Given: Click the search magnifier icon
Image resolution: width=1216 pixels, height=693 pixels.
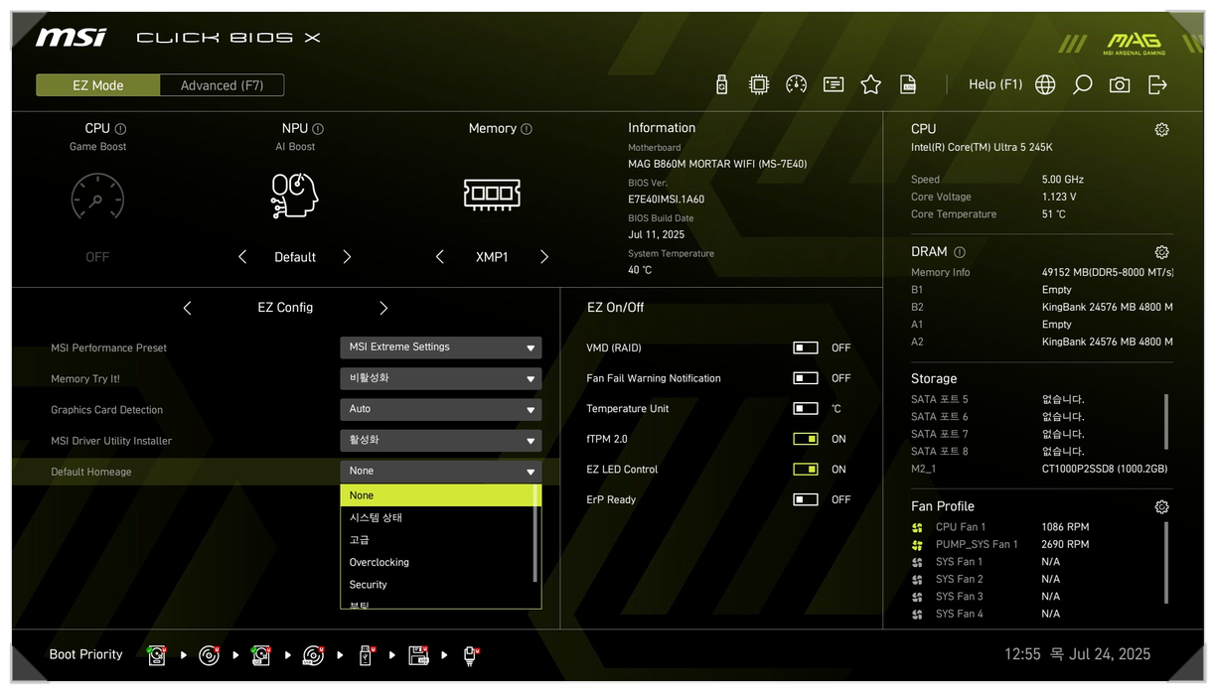Looking at the screenshot, I should point(1083,85).
